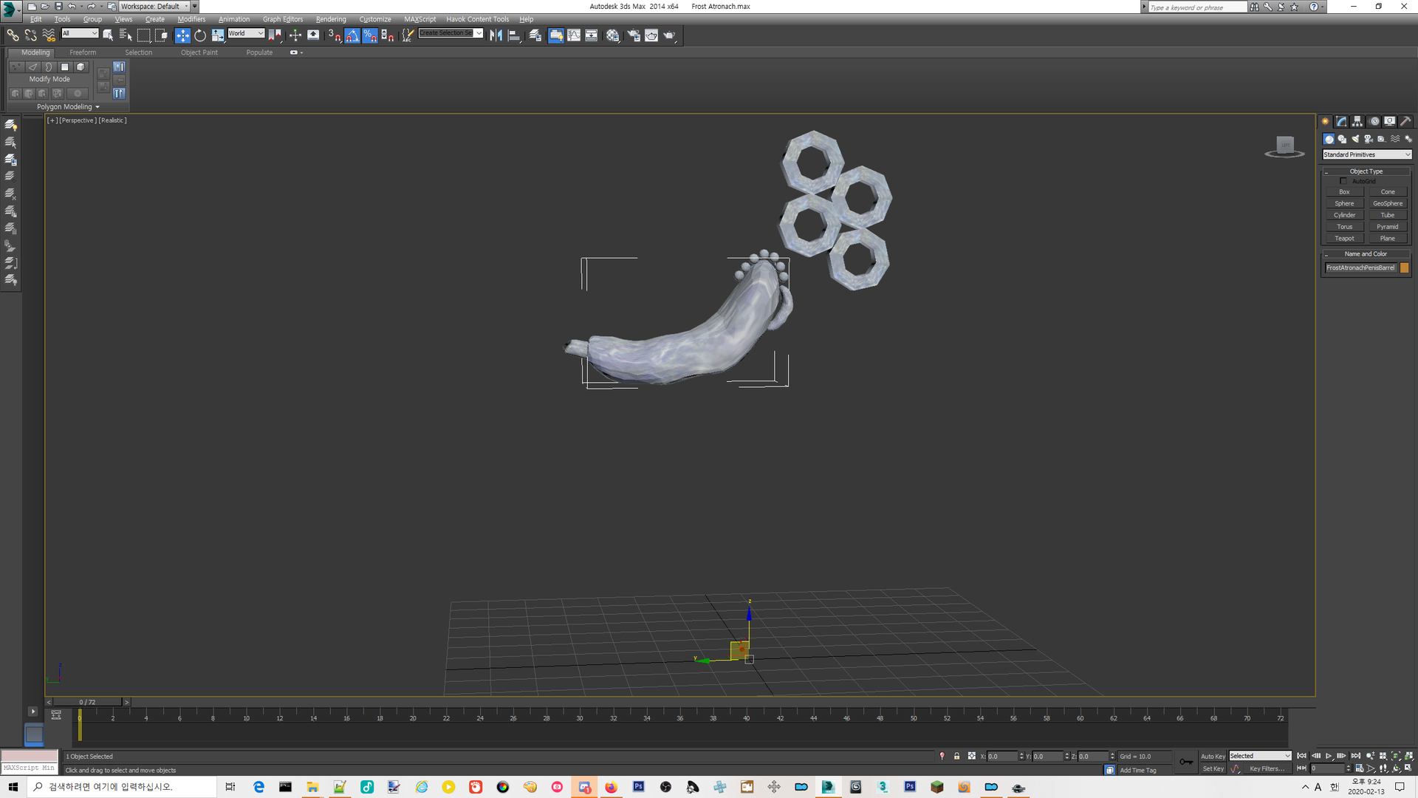The height and width of the screenshot is (798, 1418).
Task: Activate the Select and Link tool
Action: click(13, 35)
